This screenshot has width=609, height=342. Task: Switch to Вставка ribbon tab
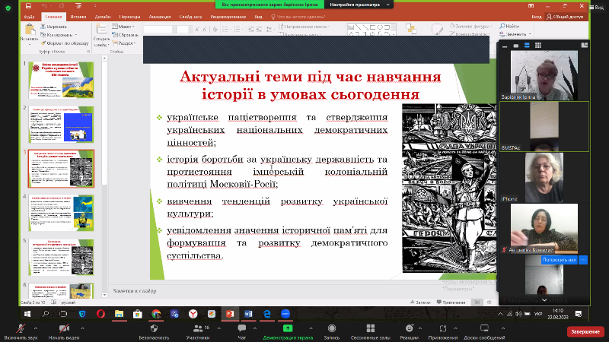(x=78, y=17)
